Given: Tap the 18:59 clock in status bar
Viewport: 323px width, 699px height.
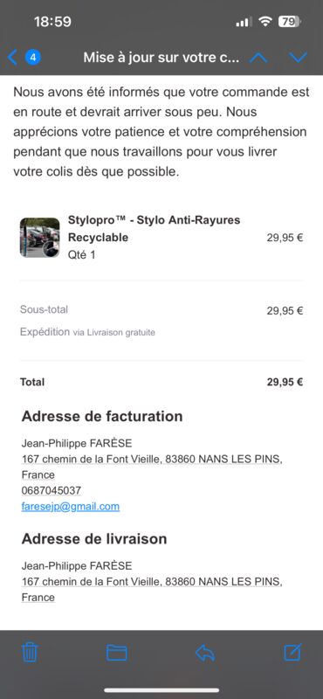Looking at the screenshot, I should [52, 21].
